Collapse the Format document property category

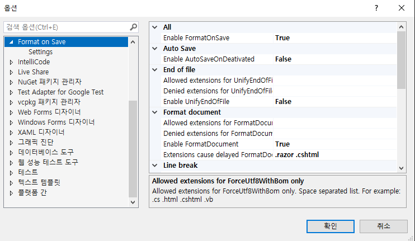155,112
